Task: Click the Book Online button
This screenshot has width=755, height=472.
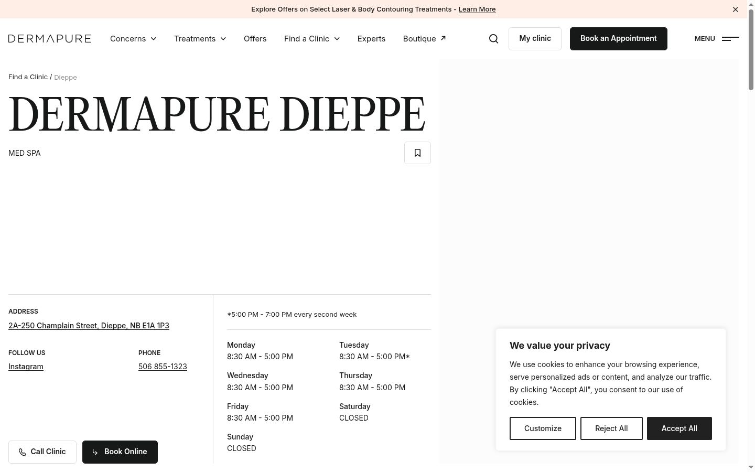Action: (x=120, y=452)
